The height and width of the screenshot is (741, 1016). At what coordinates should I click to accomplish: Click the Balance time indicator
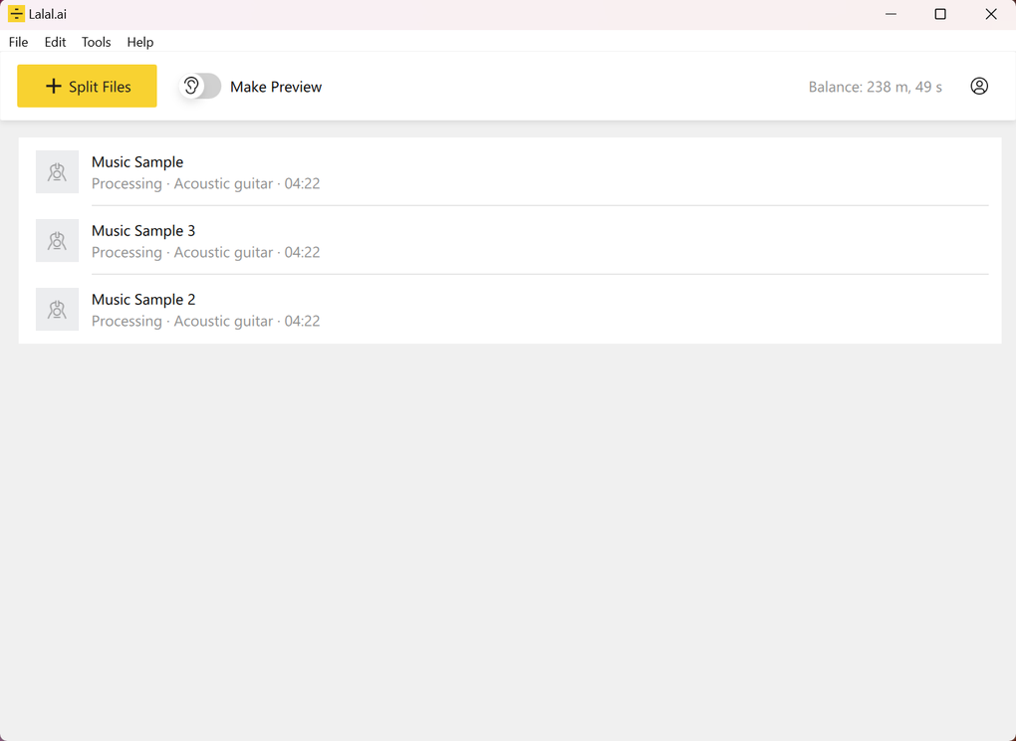click(x=875, y=86)
